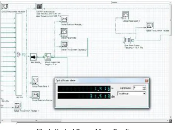Viewport: 175px width, 130px height.
Task: Click the Optical Power Meter dialog title bar
Action: coord(100,81)
